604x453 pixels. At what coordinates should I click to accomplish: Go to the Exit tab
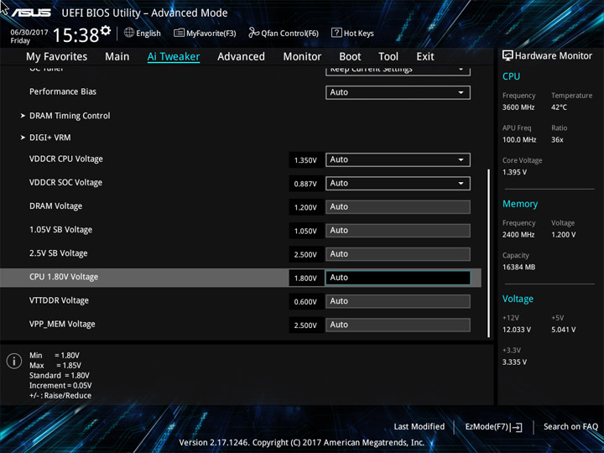424,57
